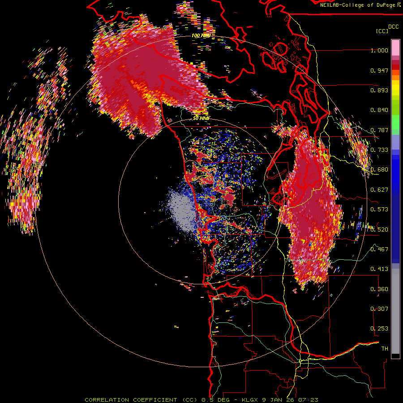Click the 0.840 legend value
The image size is (403, 403).
379,110
